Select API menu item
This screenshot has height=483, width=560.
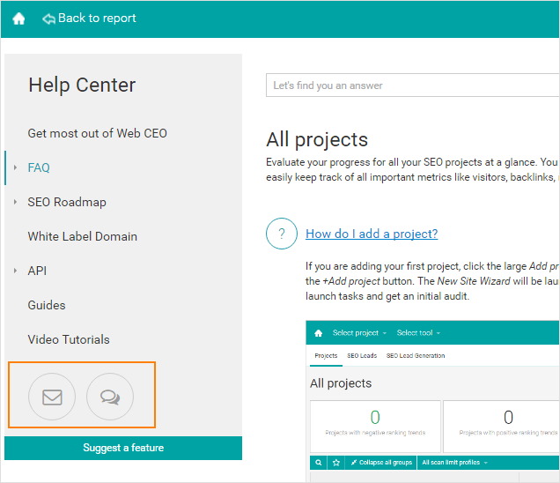tap(37, 271)
